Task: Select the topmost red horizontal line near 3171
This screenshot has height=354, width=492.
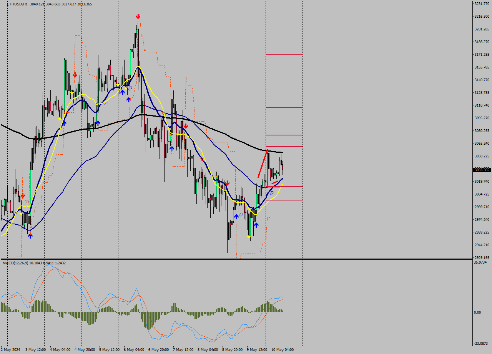Action: coord(284,54)
